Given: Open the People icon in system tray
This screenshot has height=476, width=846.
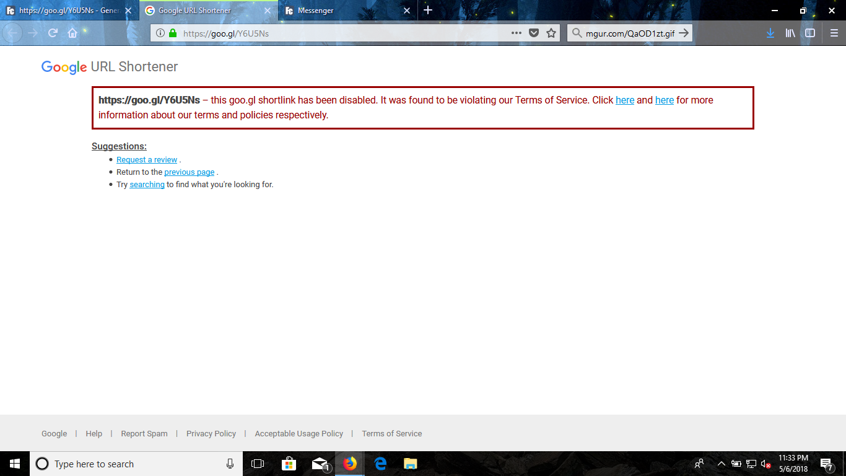Looking at the screenshot, I should coord(699,464).
